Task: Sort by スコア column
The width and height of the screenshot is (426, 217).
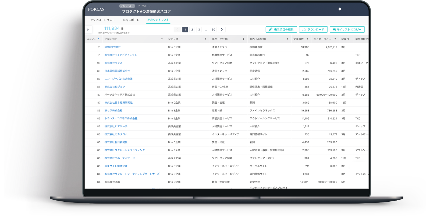Action: [x=93, y=39]
